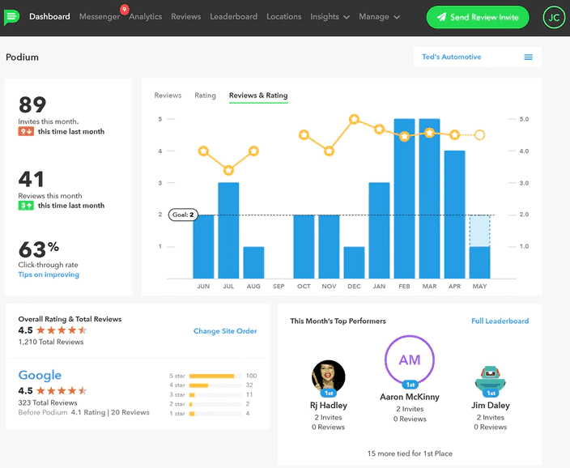Click the red down-arrow invites change badge
The image size is (570, 468).
(x=26, y=131)
